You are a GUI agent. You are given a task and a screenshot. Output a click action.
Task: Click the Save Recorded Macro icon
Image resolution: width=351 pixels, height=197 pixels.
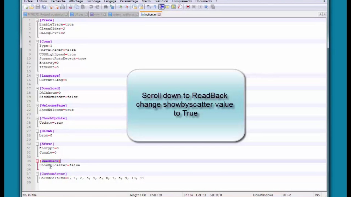[x=213, y=7]
